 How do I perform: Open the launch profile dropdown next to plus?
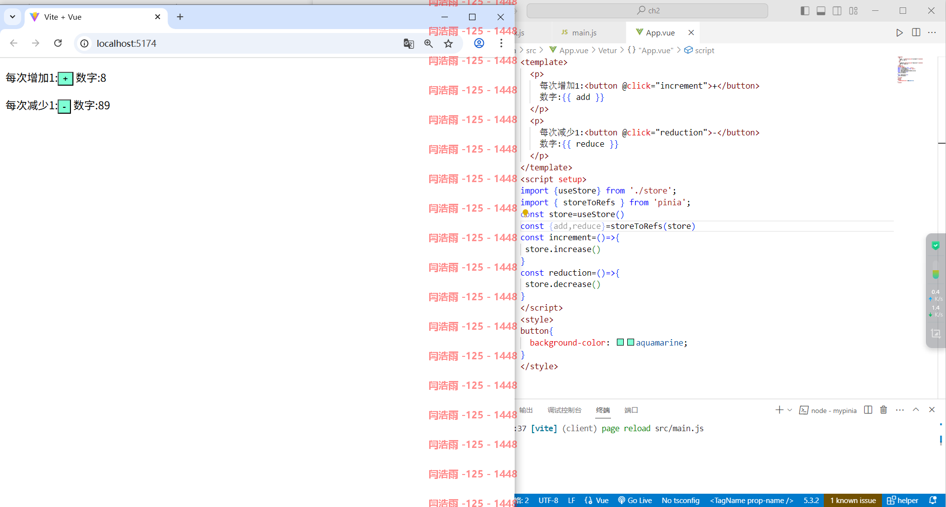pos(790,410)
